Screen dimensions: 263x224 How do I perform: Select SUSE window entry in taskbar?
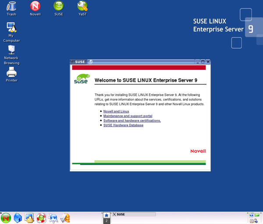(134, 214)
